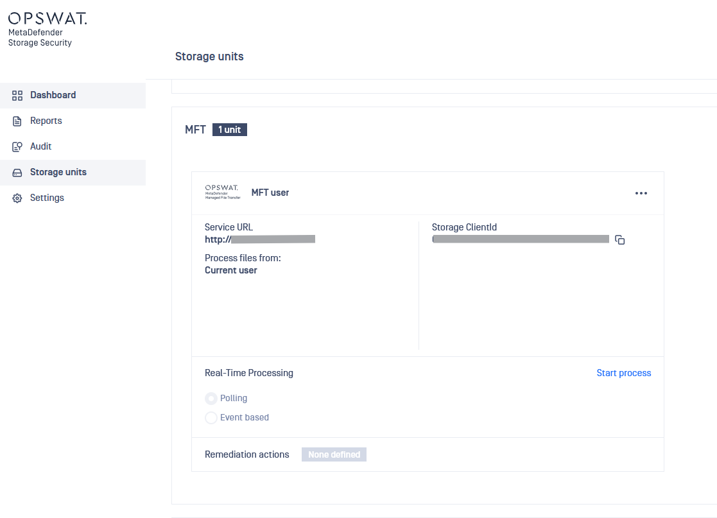The height and width of the screenshot is (518, 717).
Task: Click the Process files from label
Action: [x=243, y=258]
